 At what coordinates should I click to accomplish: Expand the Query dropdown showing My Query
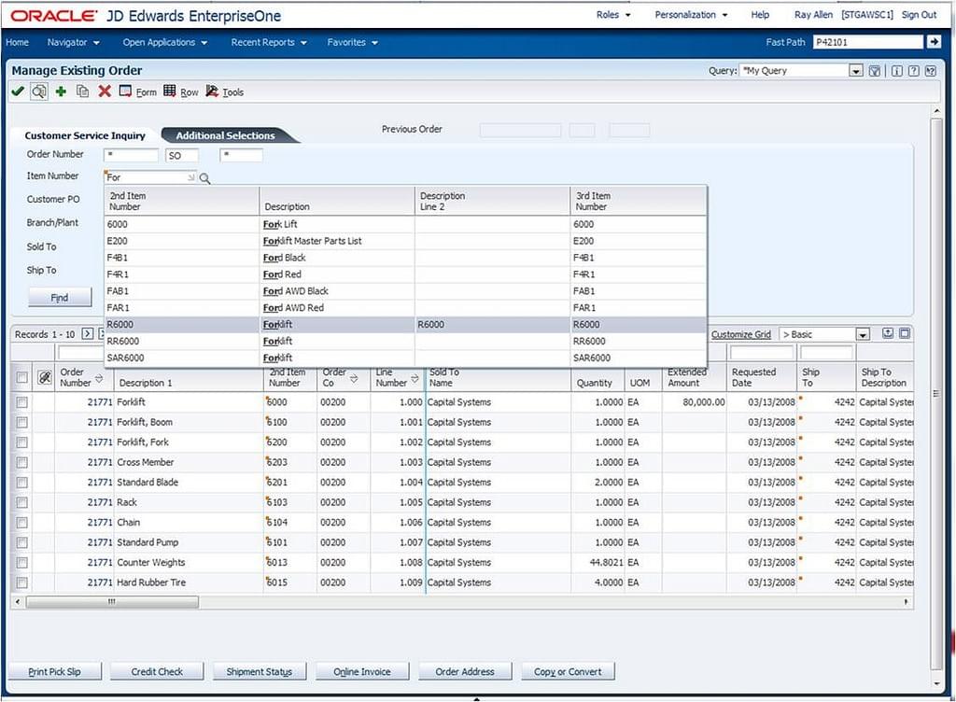click(855, 71)
